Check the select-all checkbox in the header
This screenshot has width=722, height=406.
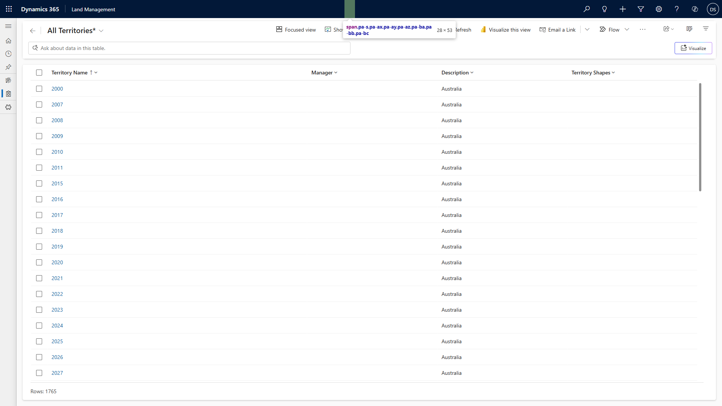[39, 72]
